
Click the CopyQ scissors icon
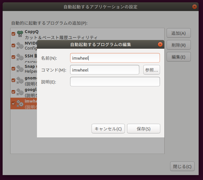(20, 34)
